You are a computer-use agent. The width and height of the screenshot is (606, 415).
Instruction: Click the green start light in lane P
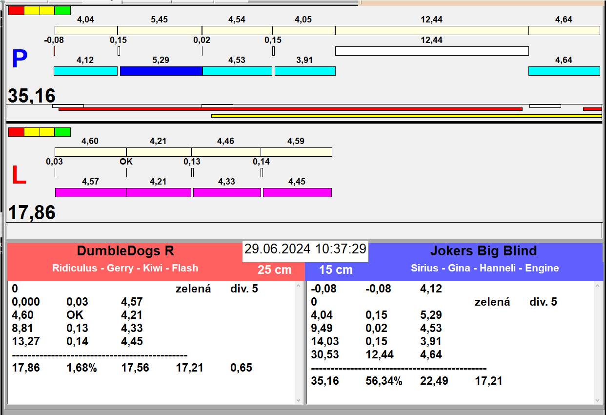62,10
